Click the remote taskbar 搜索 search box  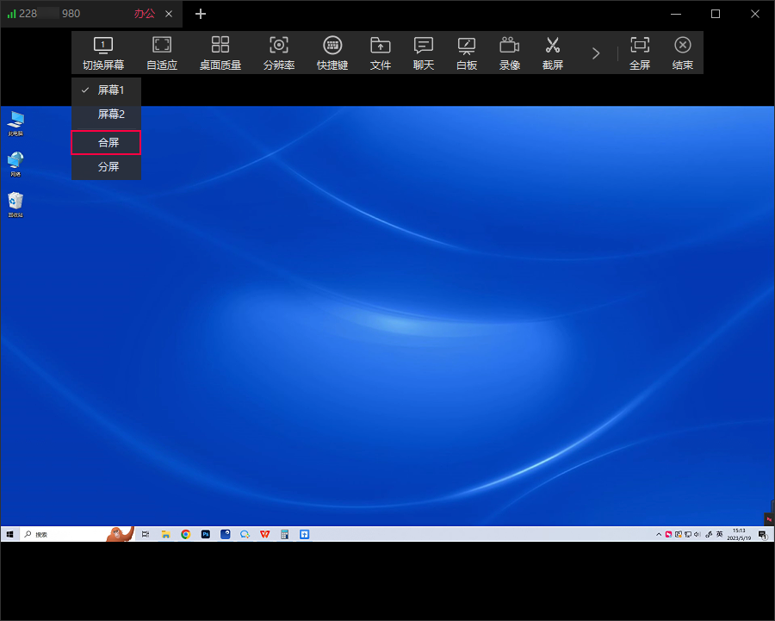(77, 534)
